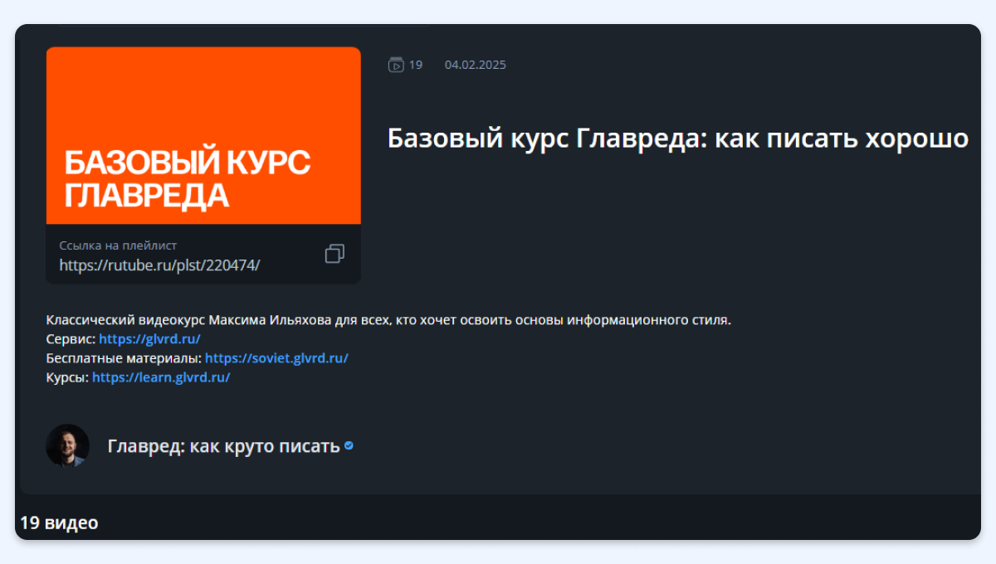Viewport: 996px width, 564px height.
Task: Open the https://glvrd.ru/ service link
Action: click(149, 338)
